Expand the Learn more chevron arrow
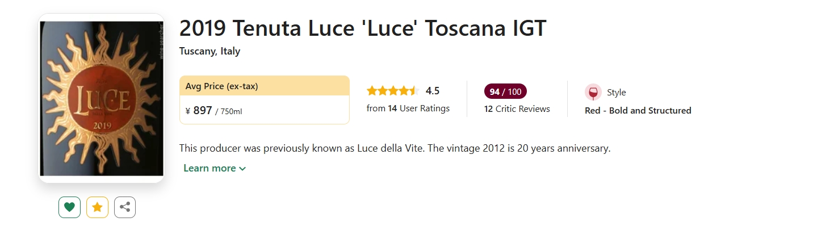Screen dimensions: 813x234 243,169
